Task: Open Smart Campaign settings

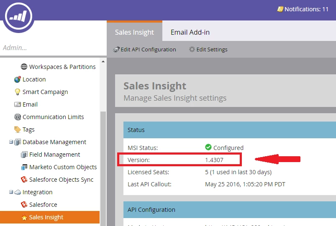Action: coord(41,92)
